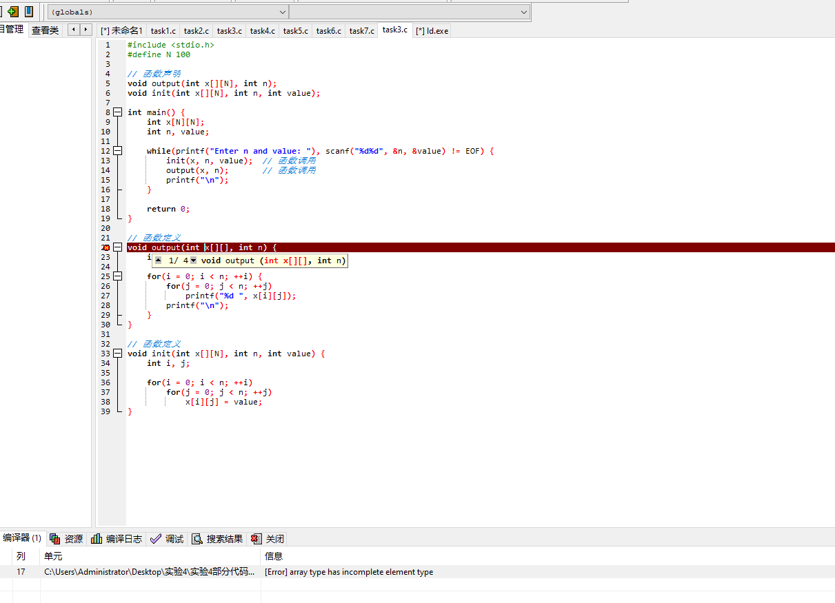
Task: Click the blue bookmark toolbar icon
Action: click(x=29, y=12)
